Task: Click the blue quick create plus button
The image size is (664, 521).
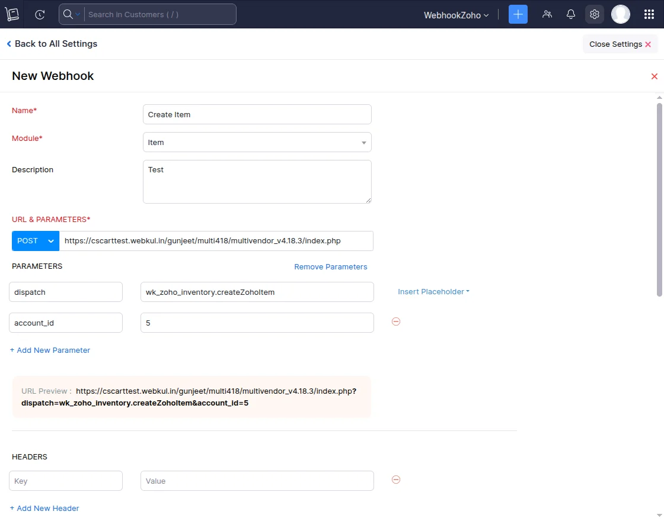Action: (518, 14)
